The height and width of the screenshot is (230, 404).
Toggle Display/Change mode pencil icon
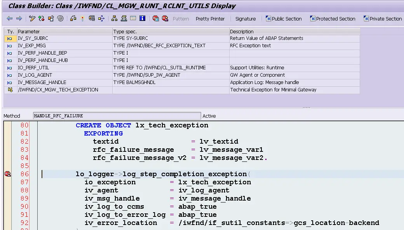(32, 19)
